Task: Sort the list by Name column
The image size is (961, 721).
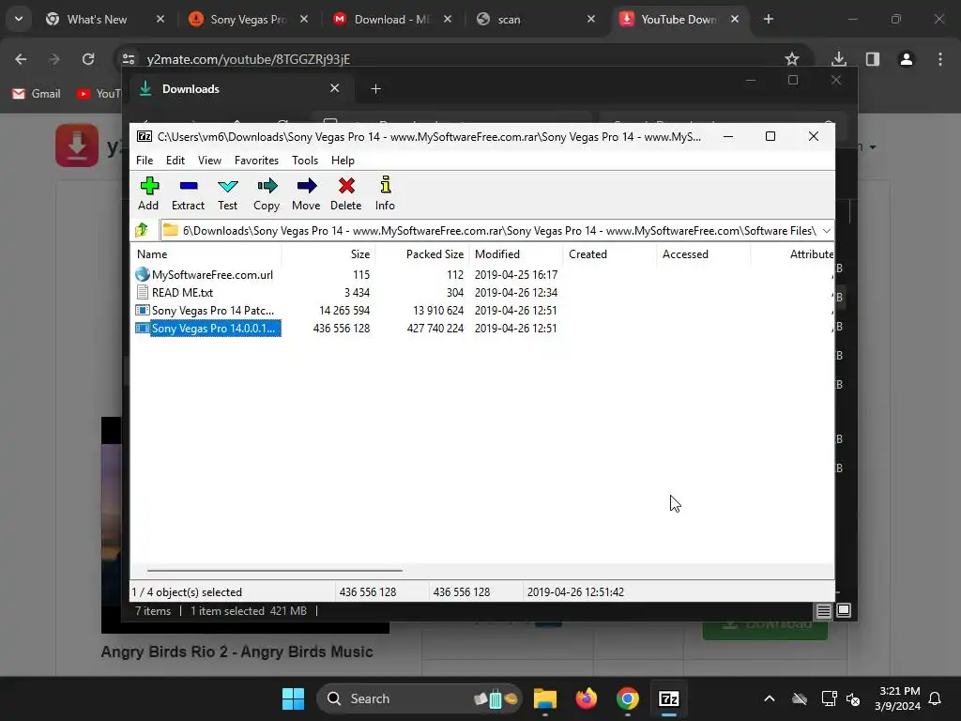Action: click(207, 253)
